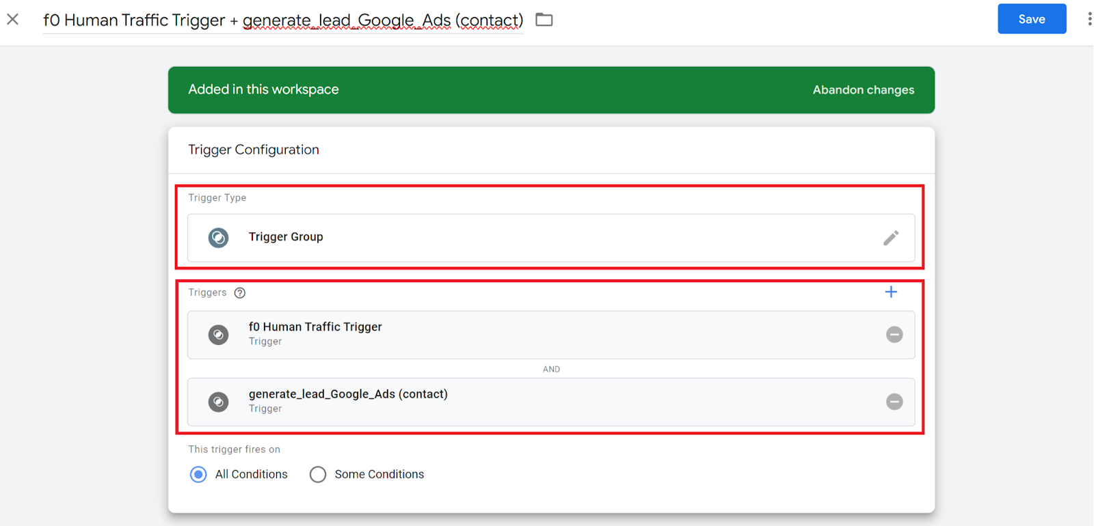Remove f0 Human Traffic Trigger from group
This screenshot has height=526, width=1094.
(894, 335)
